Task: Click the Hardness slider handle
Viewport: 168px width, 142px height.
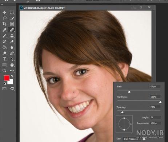Action: point(160,102)
